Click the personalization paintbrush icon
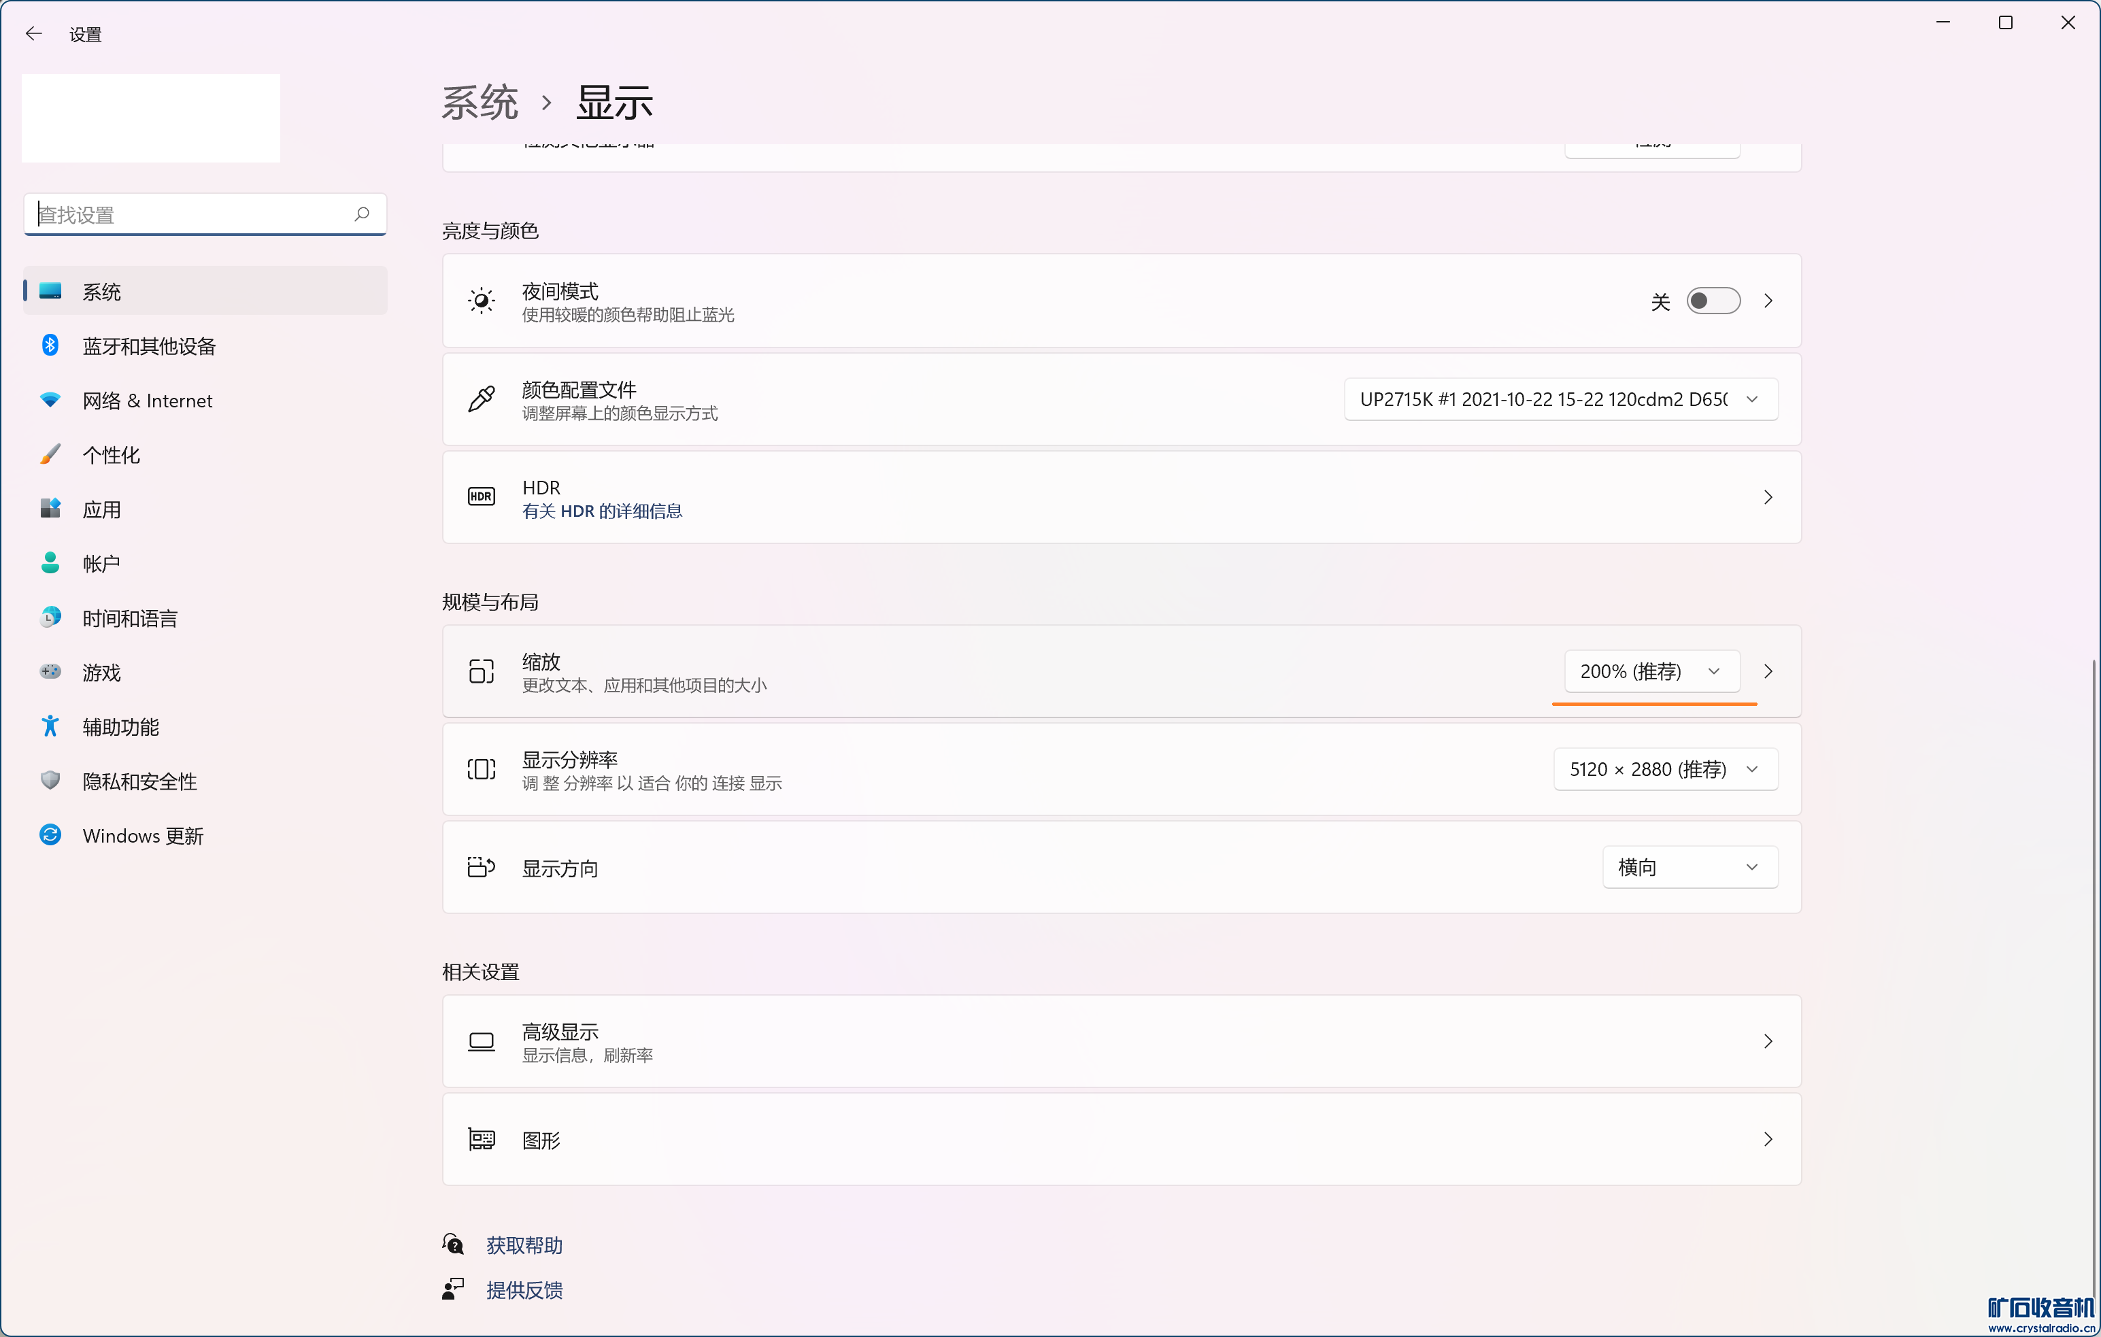Viewport: 2101px width, 1337px height. (50, 454)
